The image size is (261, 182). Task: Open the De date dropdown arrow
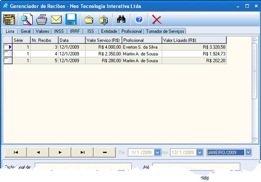(157, 152)
